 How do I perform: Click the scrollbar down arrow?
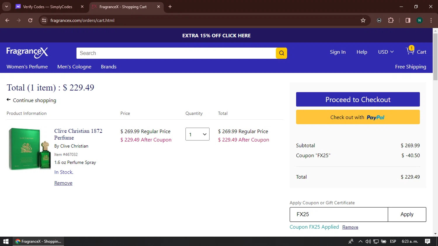[435, 234]
